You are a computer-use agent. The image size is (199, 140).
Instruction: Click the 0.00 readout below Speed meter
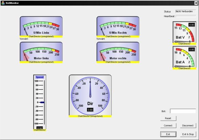pyautogui.click(x=40, y=128)
